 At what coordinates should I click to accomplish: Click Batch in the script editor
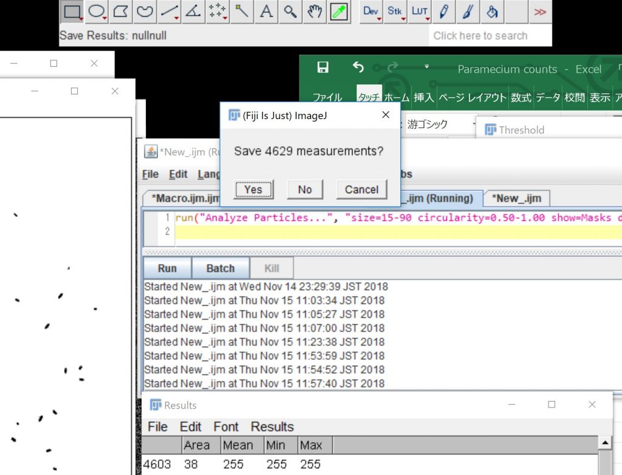pyautogui.click(x=220, y=268)
